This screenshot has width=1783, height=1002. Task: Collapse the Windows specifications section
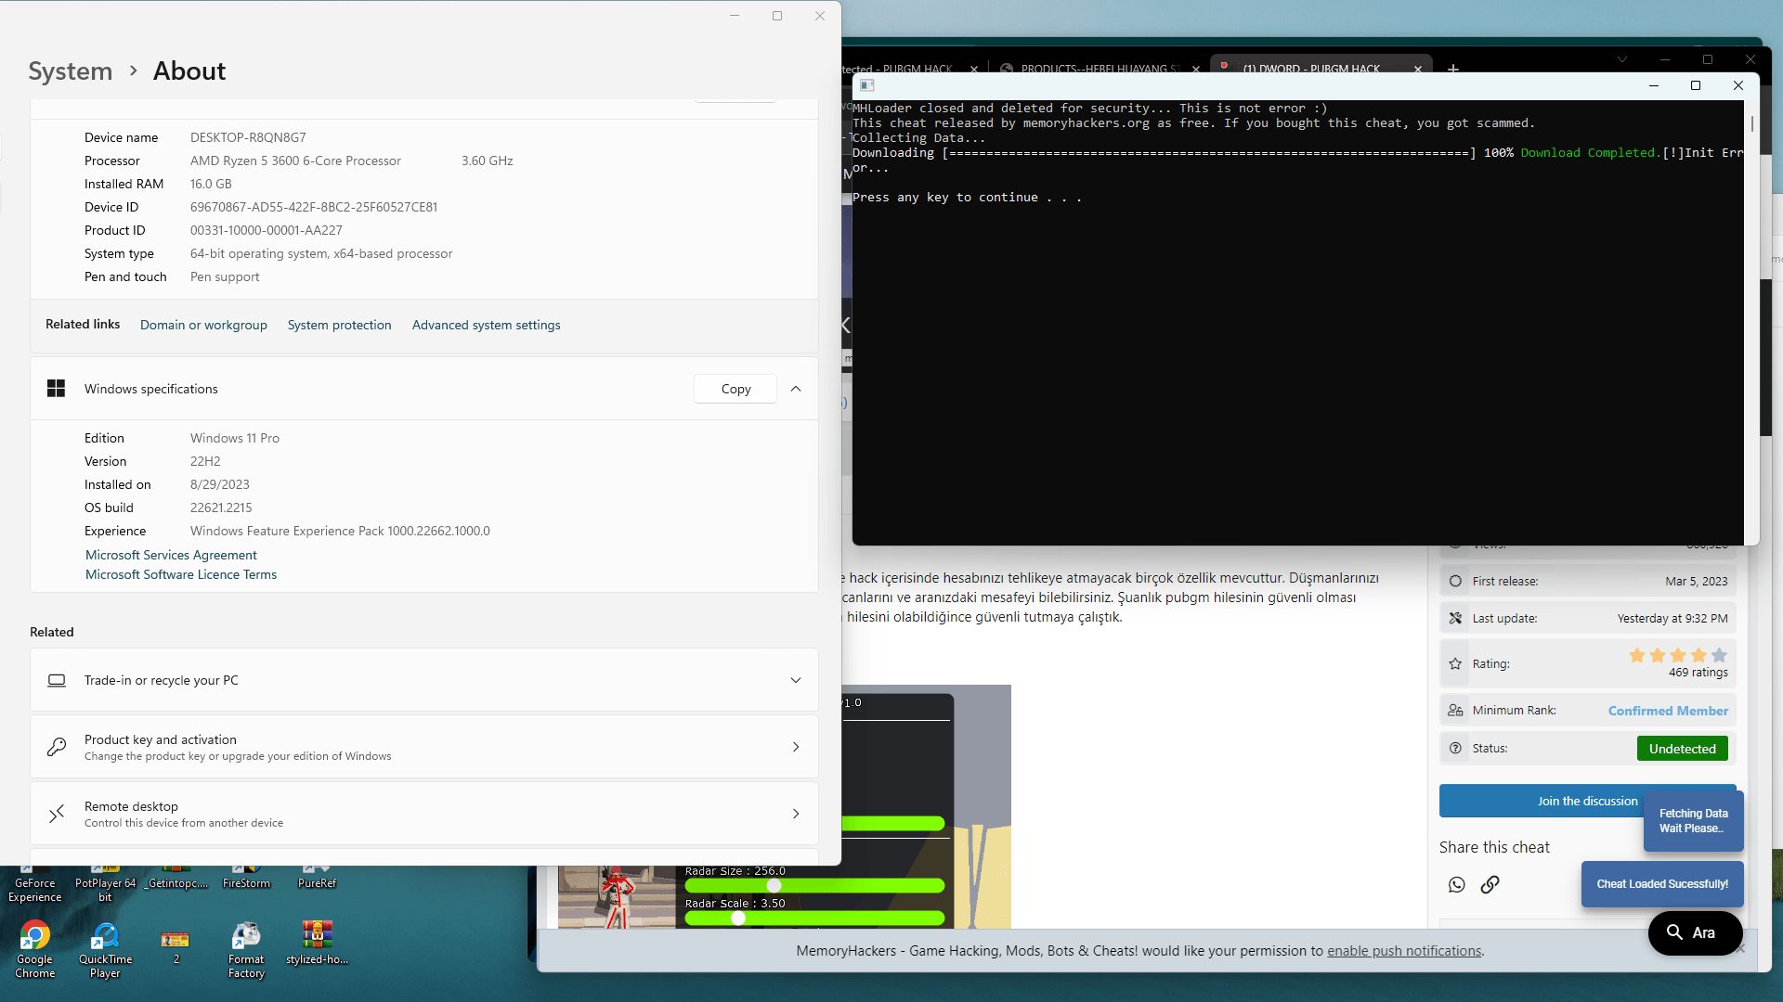[796, 389]
